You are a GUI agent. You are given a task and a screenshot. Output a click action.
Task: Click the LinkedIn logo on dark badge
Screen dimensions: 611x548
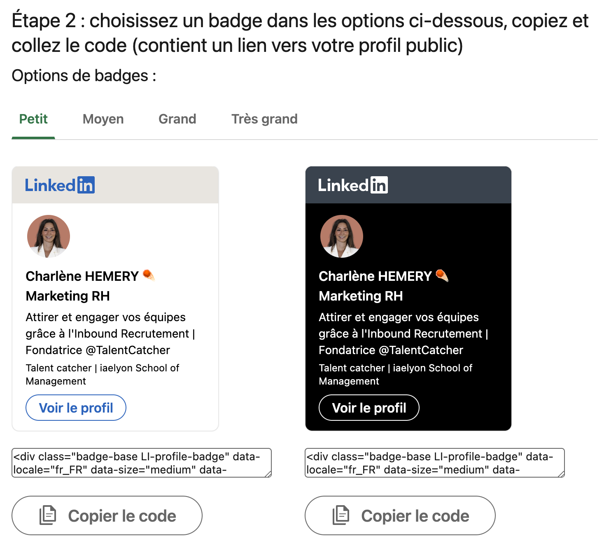coord(353,185)
